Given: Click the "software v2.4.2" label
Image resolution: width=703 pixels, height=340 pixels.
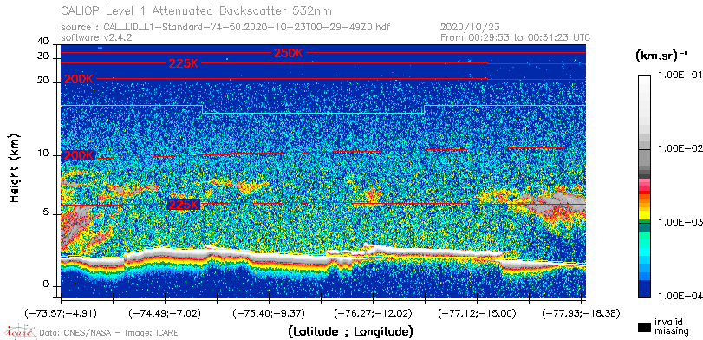Looking at the screenshot, I should click(96, 37).
